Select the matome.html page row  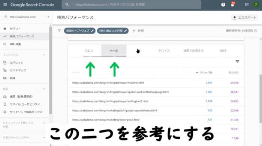click(x=156, y=83)
